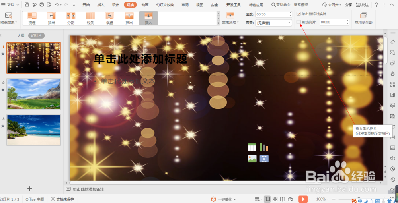Switch to the 设计 ribbon tab

click(x=115, y=5)
